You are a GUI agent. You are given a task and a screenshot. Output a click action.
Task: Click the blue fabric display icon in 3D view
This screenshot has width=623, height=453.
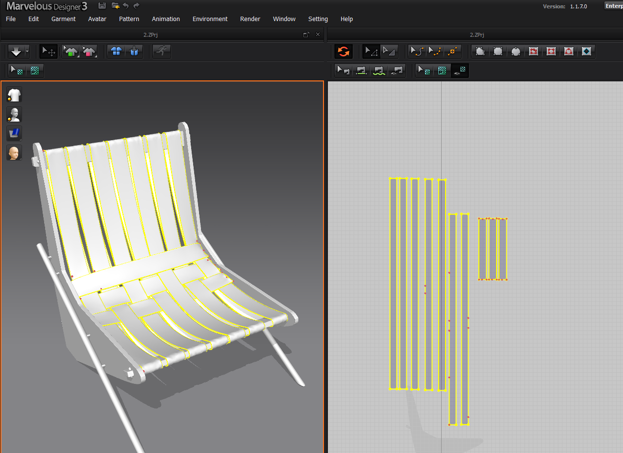[14, 133]
